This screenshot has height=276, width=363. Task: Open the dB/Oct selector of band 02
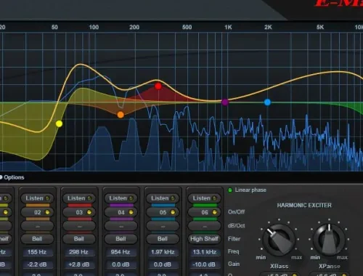click(38, 226)
